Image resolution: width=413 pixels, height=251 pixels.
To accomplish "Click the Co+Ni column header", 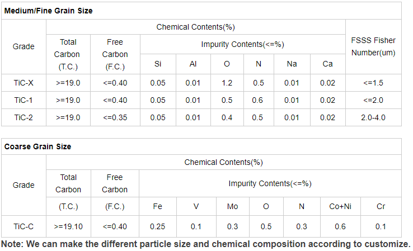I will [x=340, y=206].
